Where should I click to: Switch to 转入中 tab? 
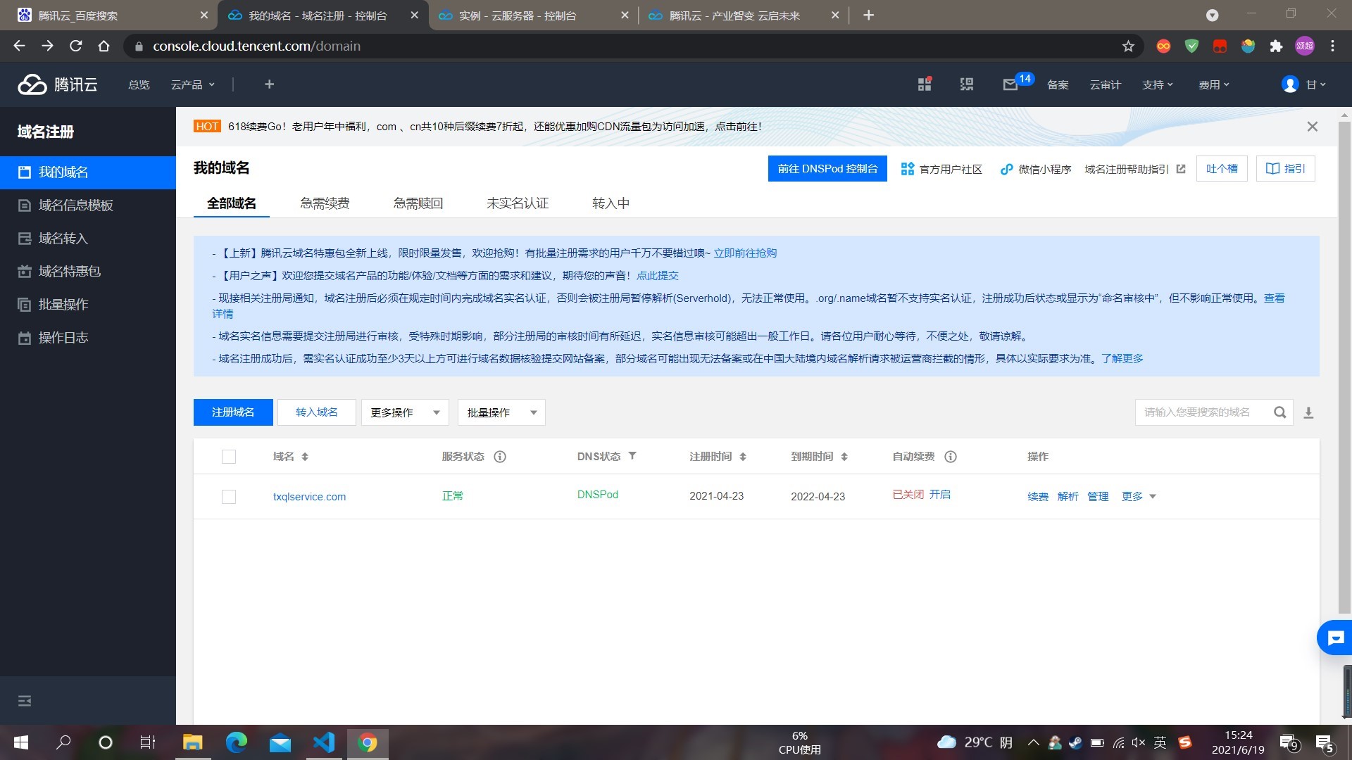[x=611, y=203]
